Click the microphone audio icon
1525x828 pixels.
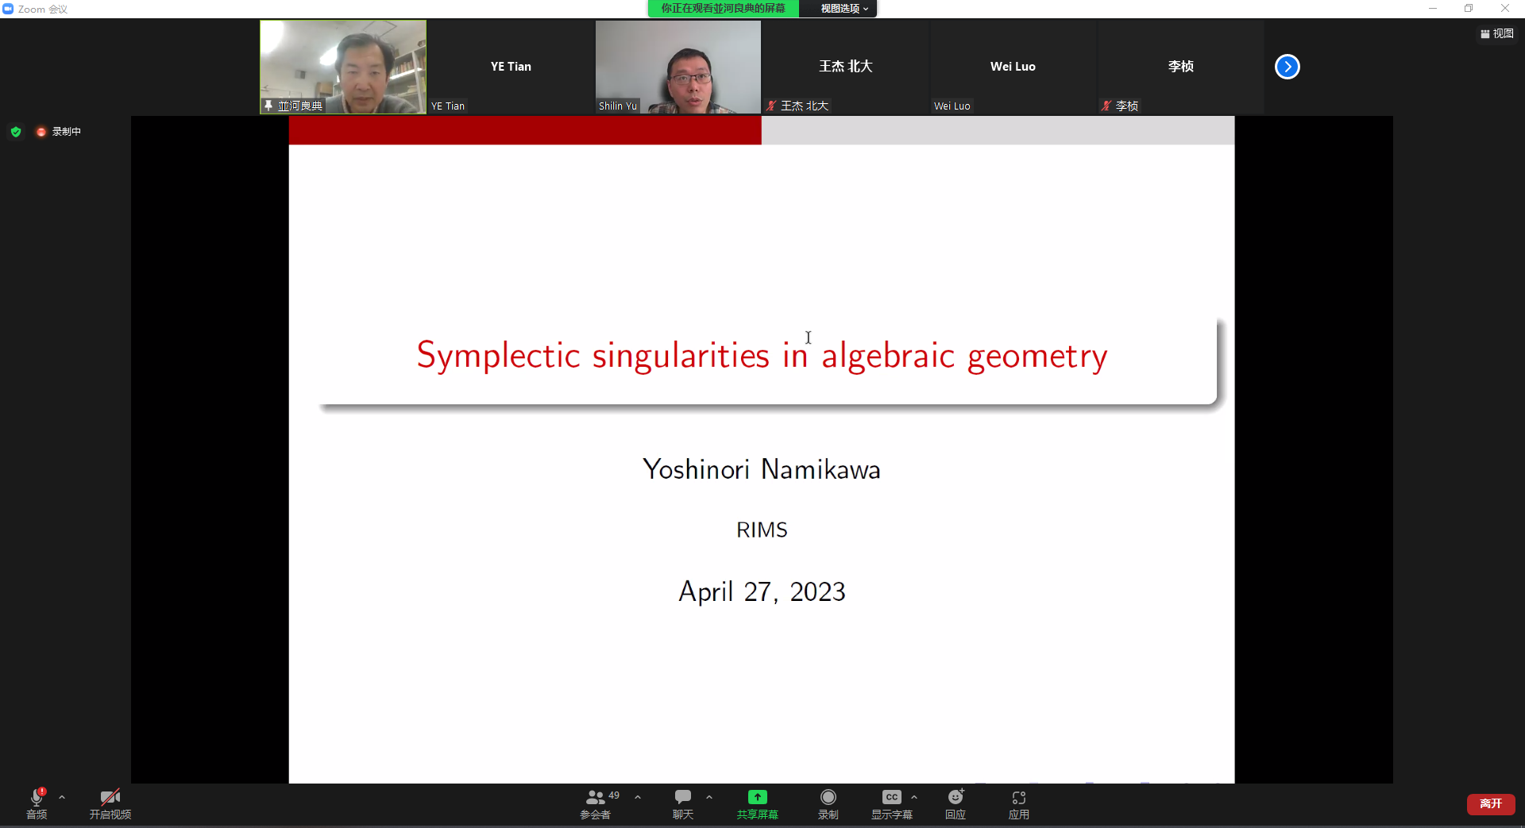tap(37, 799)
